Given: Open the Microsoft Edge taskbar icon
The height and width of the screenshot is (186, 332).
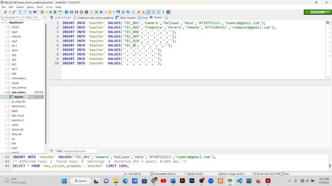Looking at the screenshot, I should click(125, 181).
